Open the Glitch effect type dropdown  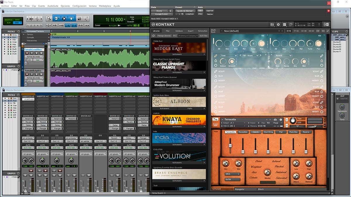coord(232,174)
